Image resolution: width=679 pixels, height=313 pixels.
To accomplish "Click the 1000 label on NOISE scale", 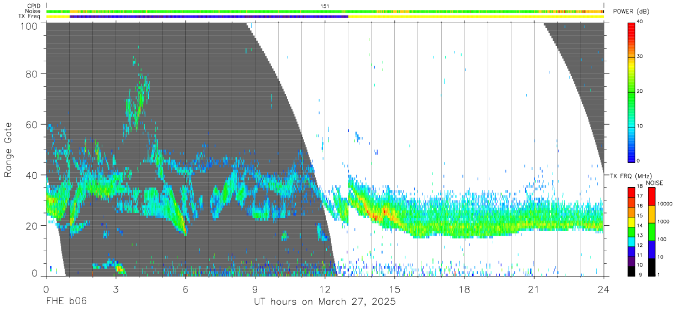I will pos(664,221).
